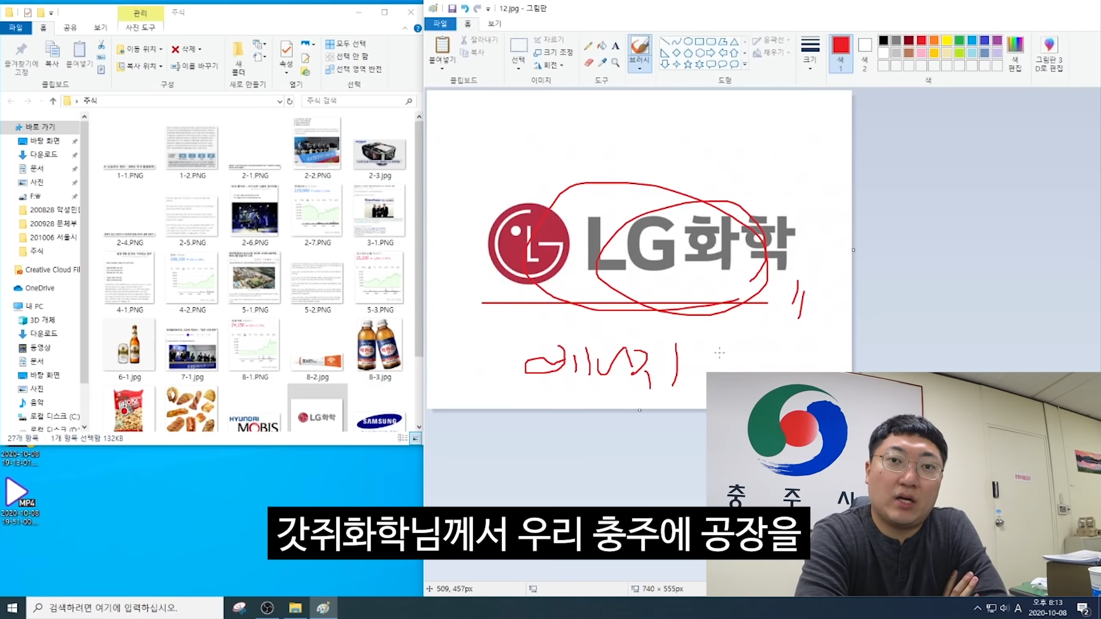Image resolution: width=1101 pixels, height=619 pixels.
Task: Select the Eraser tool in Paint
Action: tap(588, 62)
